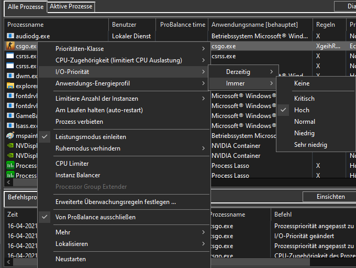Switch to Aktive Prozesse tab
Viewport: 356px width, 268px height.
71,7
